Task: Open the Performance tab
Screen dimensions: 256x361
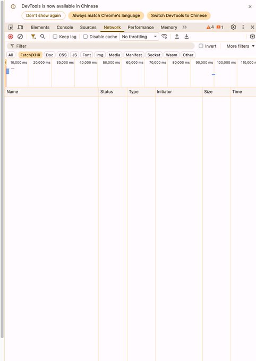Action: (141, 27)
